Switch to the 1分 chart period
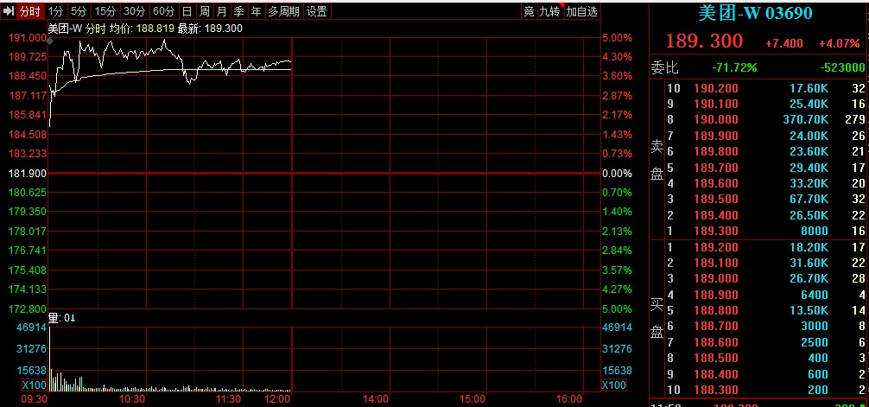 (x=55, y=11)
